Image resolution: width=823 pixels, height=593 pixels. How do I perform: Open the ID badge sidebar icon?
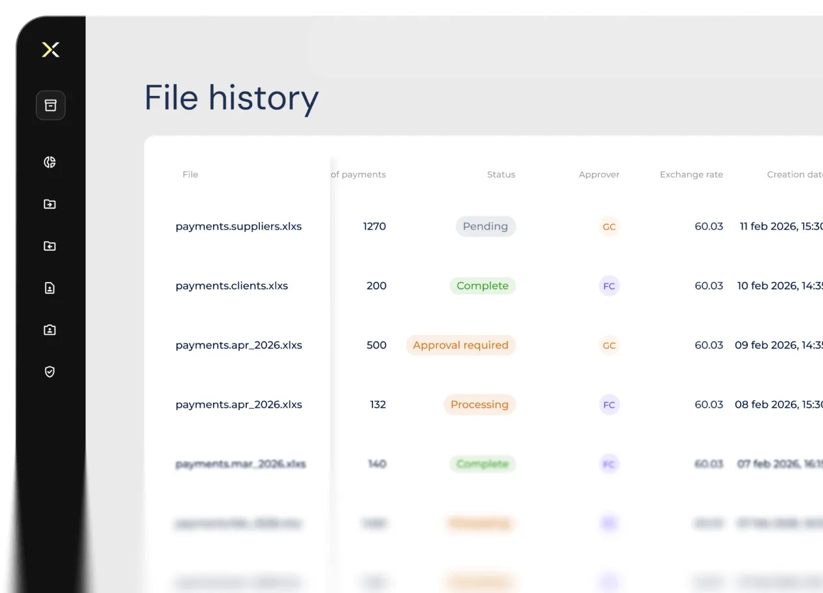point(50,330)
